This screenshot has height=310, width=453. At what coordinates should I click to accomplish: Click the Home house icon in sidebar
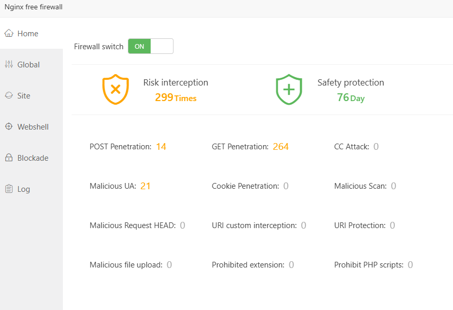pos(8,33)
